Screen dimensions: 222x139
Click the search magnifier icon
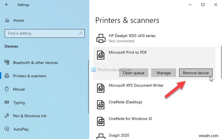point(81,33)
